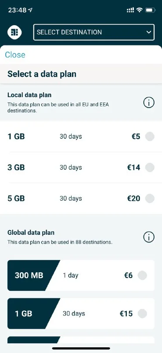Tap the 5 GB local plan row label

tap(16, 198)
